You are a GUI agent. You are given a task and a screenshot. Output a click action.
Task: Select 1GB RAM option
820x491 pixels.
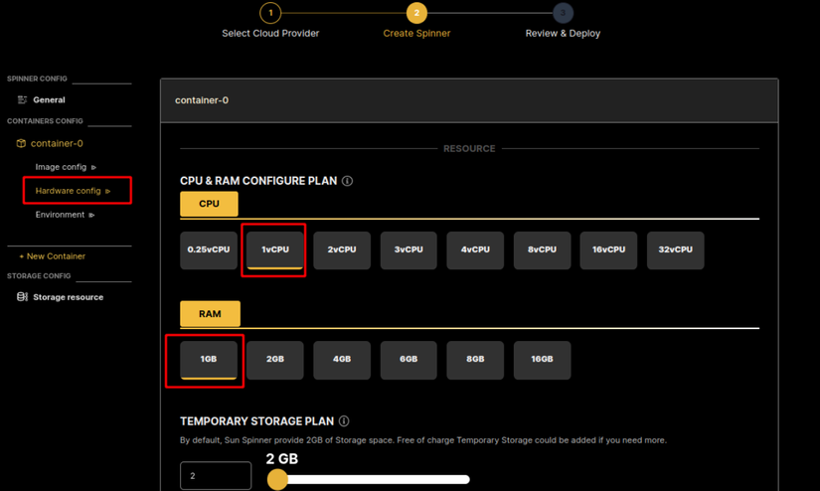[x=209, y=360]
